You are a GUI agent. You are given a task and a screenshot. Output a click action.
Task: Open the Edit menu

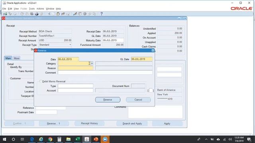[10, 9]
